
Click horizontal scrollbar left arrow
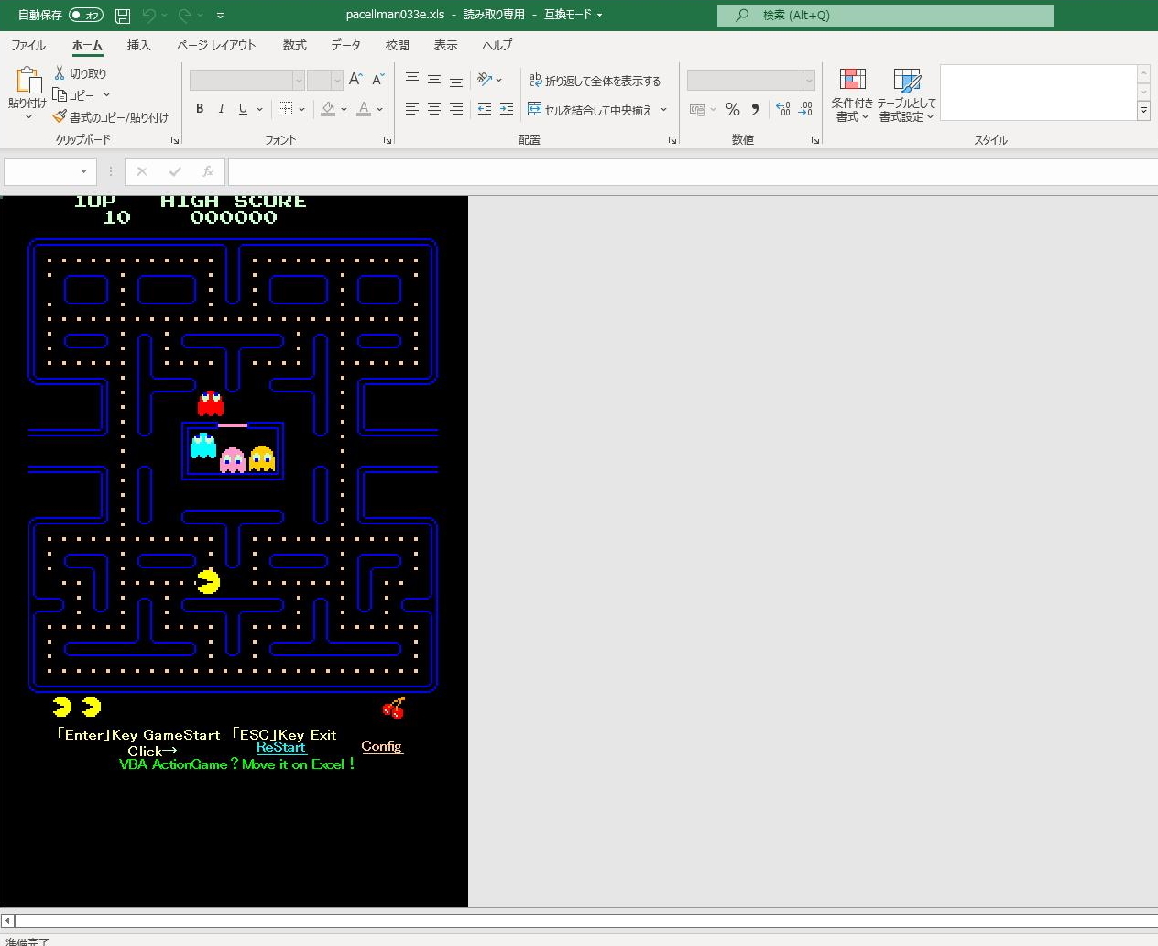7,920
